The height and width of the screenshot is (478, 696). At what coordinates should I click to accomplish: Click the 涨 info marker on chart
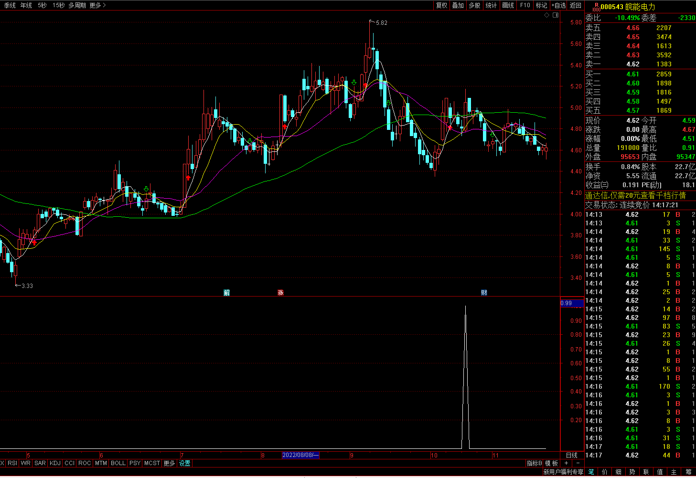coord(281,292)
